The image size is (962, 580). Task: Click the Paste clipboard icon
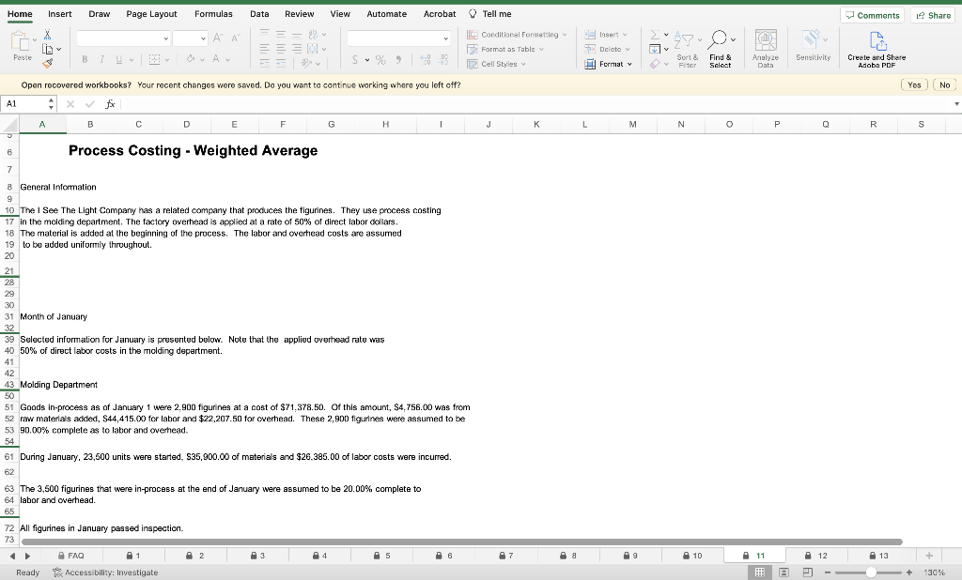coord(20,41)
